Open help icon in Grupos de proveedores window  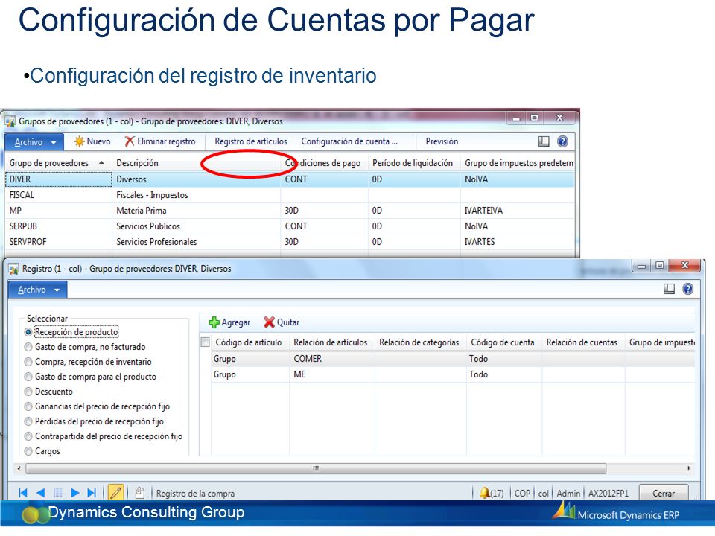pos(563,141)
